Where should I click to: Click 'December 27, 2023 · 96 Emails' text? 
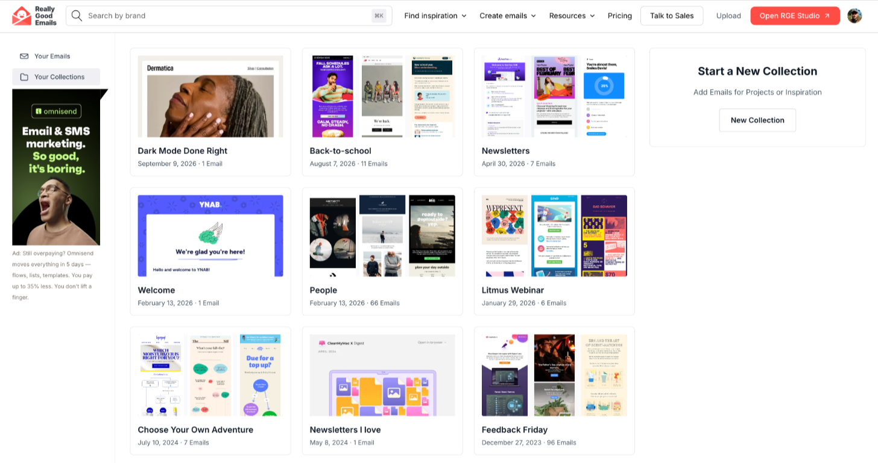click(x=529, y=443)
